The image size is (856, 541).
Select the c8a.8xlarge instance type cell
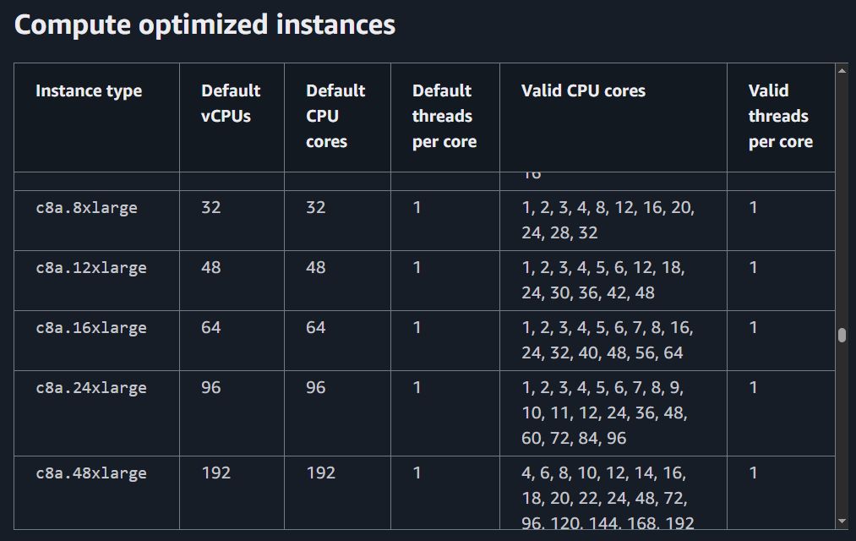point(86,208)
